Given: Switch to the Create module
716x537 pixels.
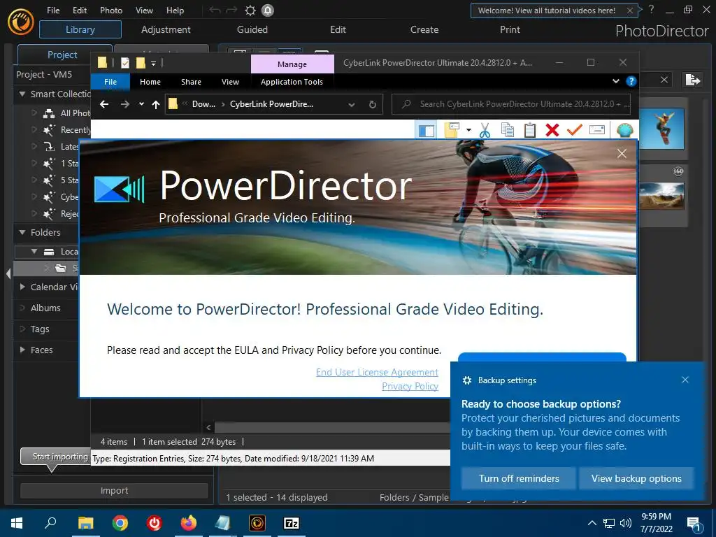Looking at the screenshot, I should (x=424, y=29).
